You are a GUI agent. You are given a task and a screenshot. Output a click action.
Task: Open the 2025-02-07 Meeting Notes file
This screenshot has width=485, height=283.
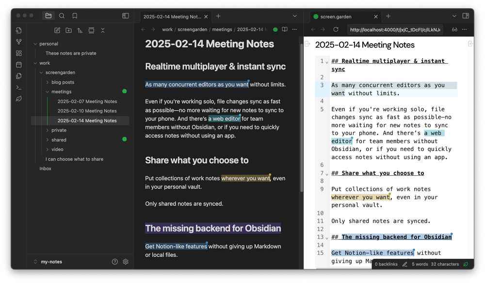(87, 101)
